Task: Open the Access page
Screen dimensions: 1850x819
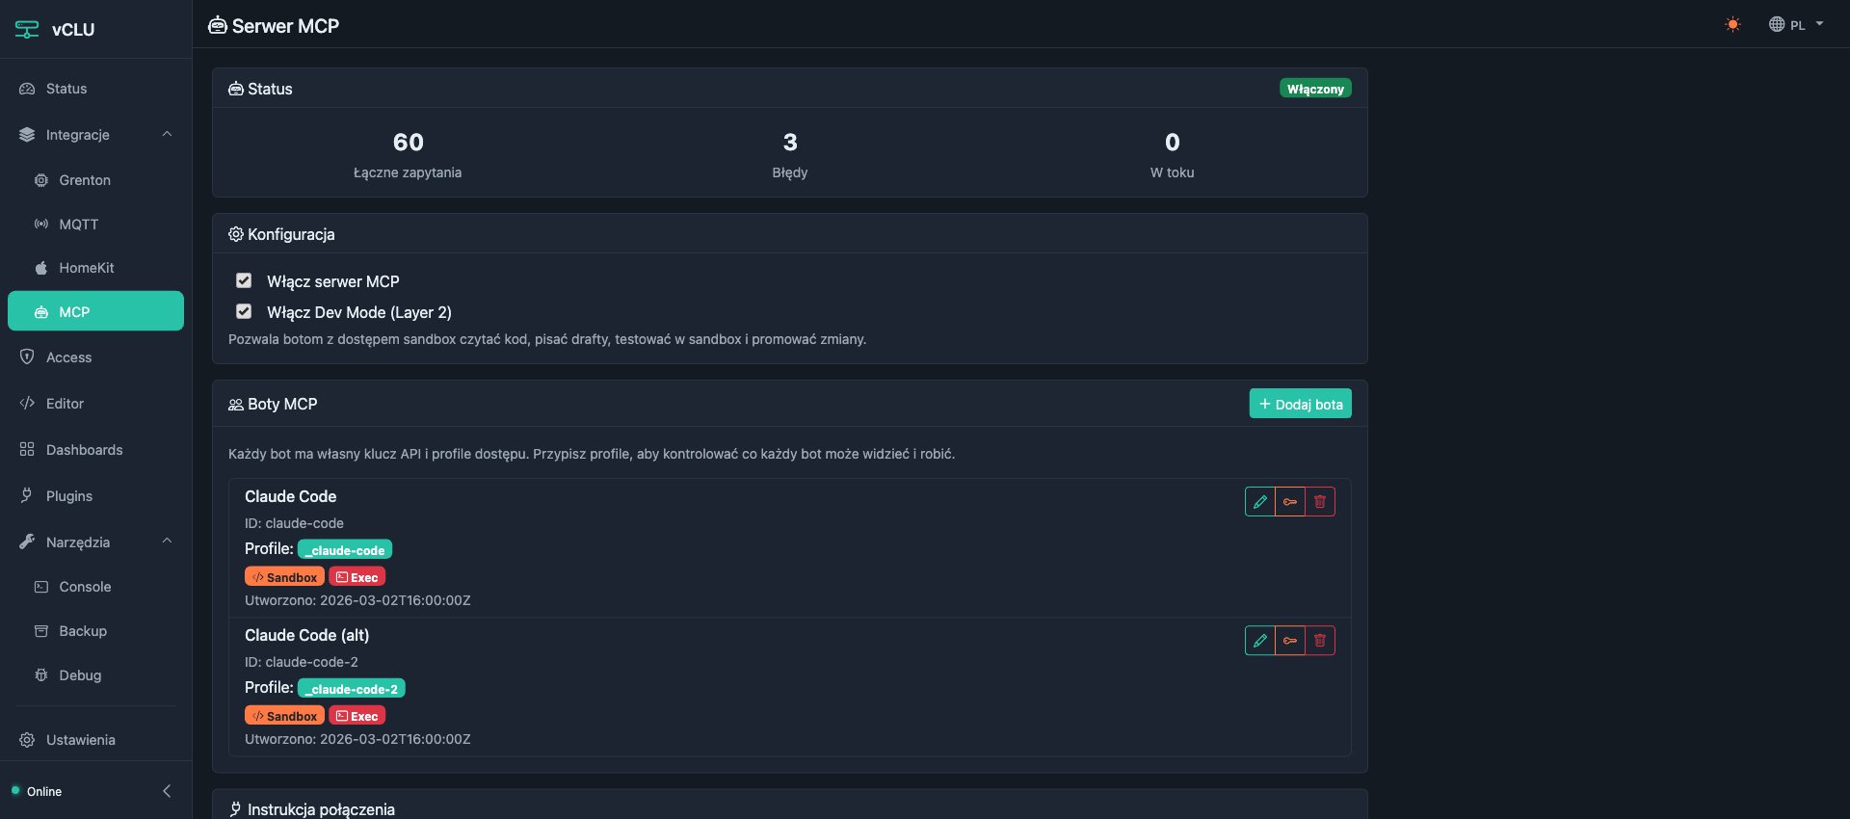Action: click(95, 357)
